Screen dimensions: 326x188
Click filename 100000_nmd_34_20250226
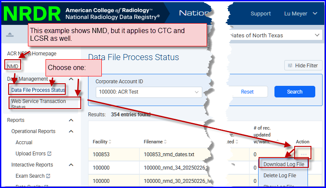coord(175,168)
